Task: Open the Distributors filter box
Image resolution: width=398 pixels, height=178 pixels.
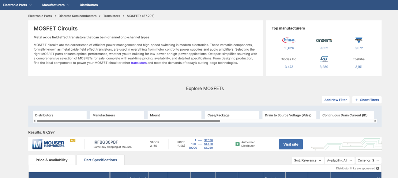Action: (60, 115)
